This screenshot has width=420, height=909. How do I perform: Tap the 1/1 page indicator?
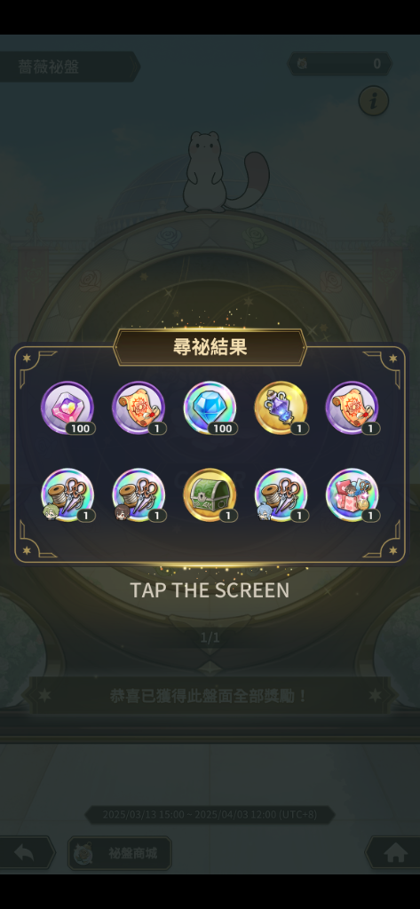point(210,638)
